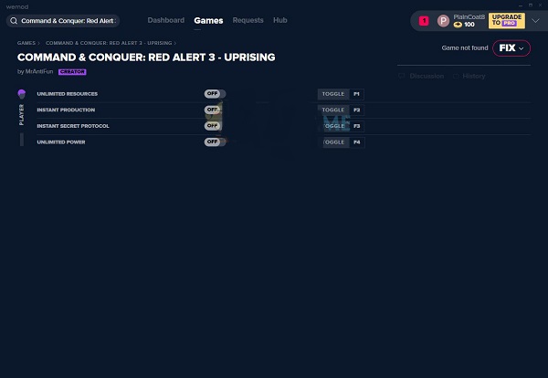Switch to the Dashboard tab
This screenshot has width=548, height=378.
[x=166, y=20]
